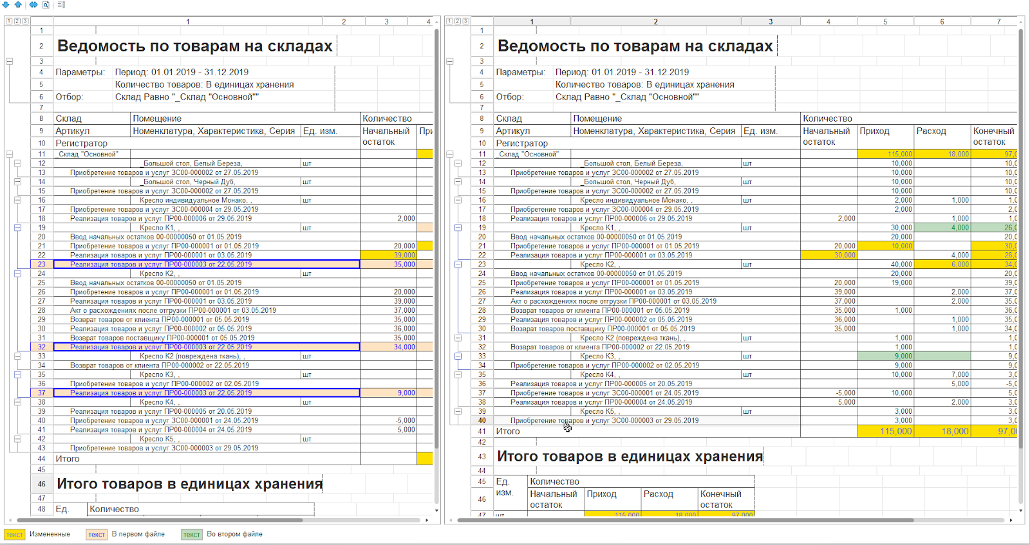
Task: Go to previous difference with up arrow
Action: pyautogui.click(x=18, y=5)
